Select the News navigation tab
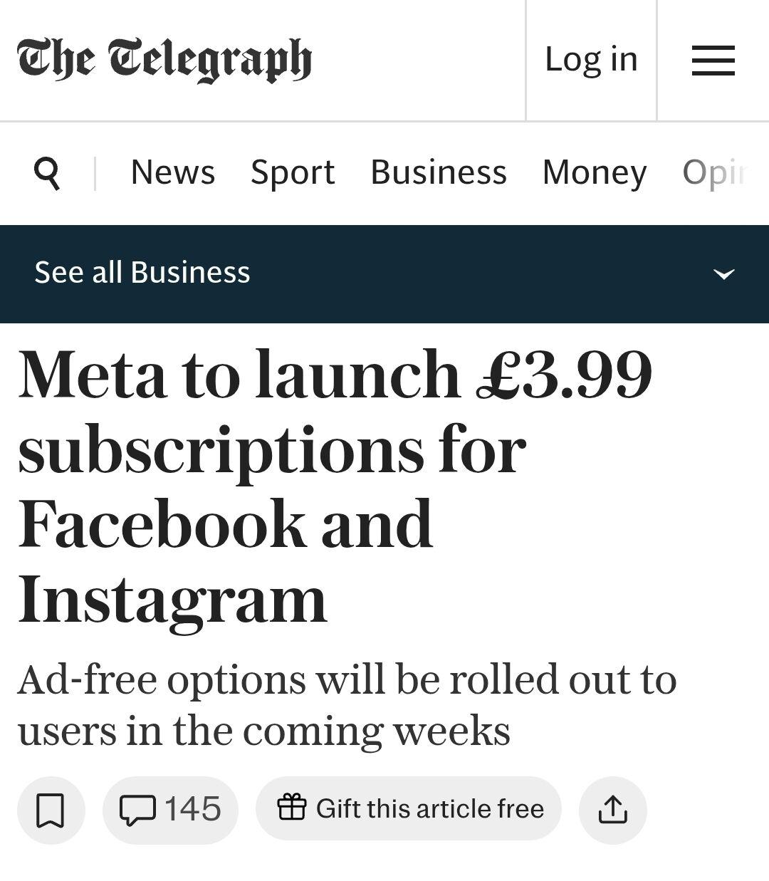Screen dimensions: 769x881 173,172
